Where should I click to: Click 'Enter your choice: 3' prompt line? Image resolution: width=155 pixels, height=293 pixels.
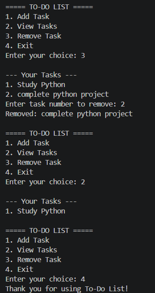45,56
